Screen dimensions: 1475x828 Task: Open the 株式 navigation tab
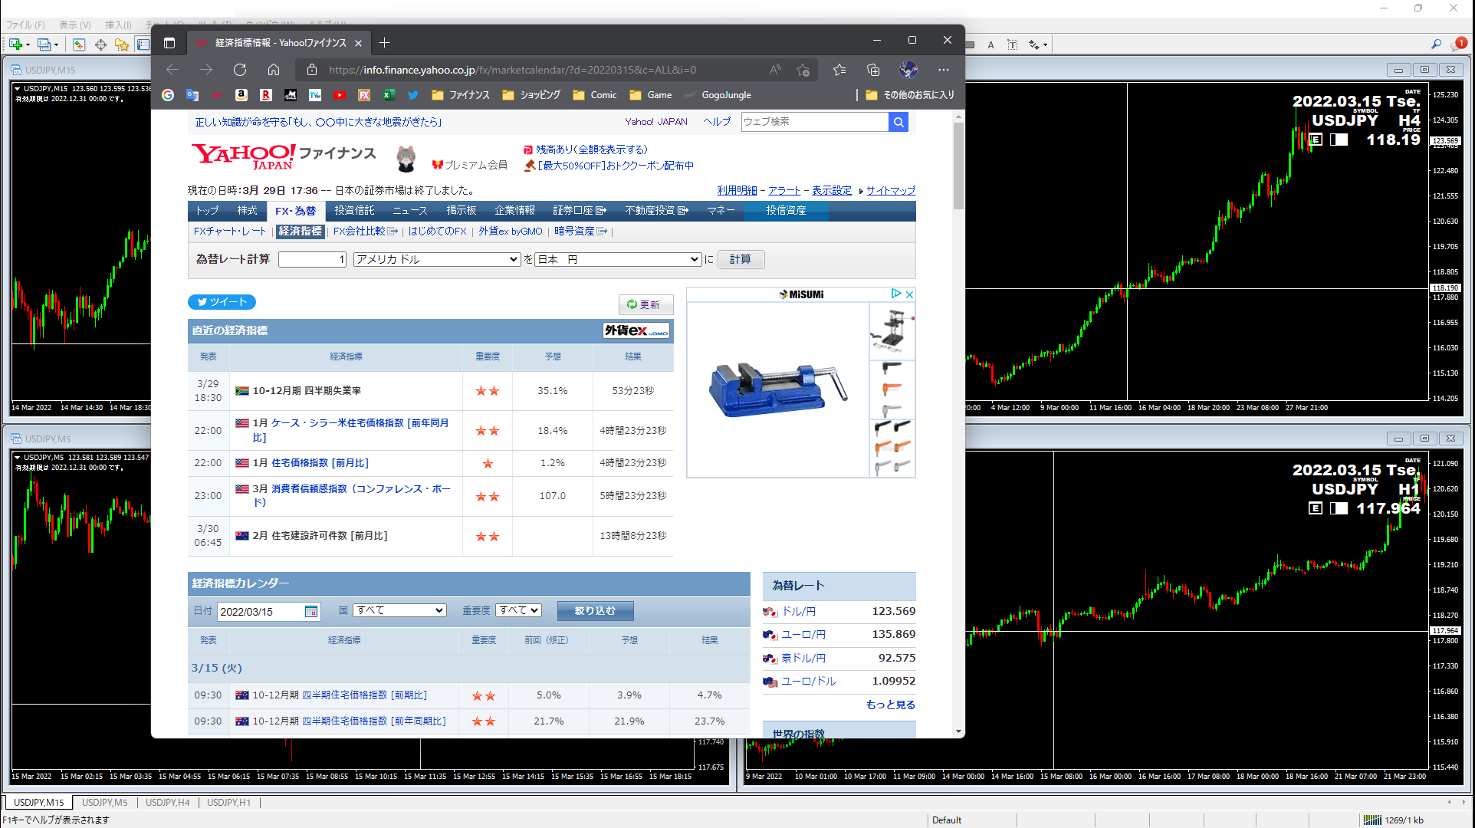click(x=247, y=210)
